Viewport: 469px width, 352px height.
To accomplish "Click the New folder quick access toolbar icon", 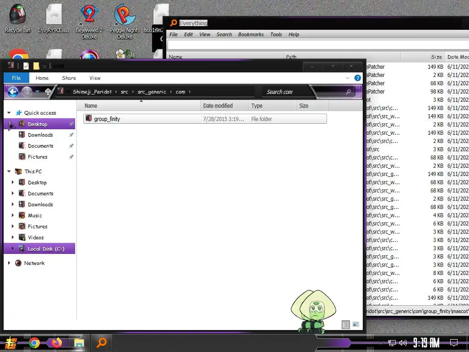I will (x=36, y=66).
